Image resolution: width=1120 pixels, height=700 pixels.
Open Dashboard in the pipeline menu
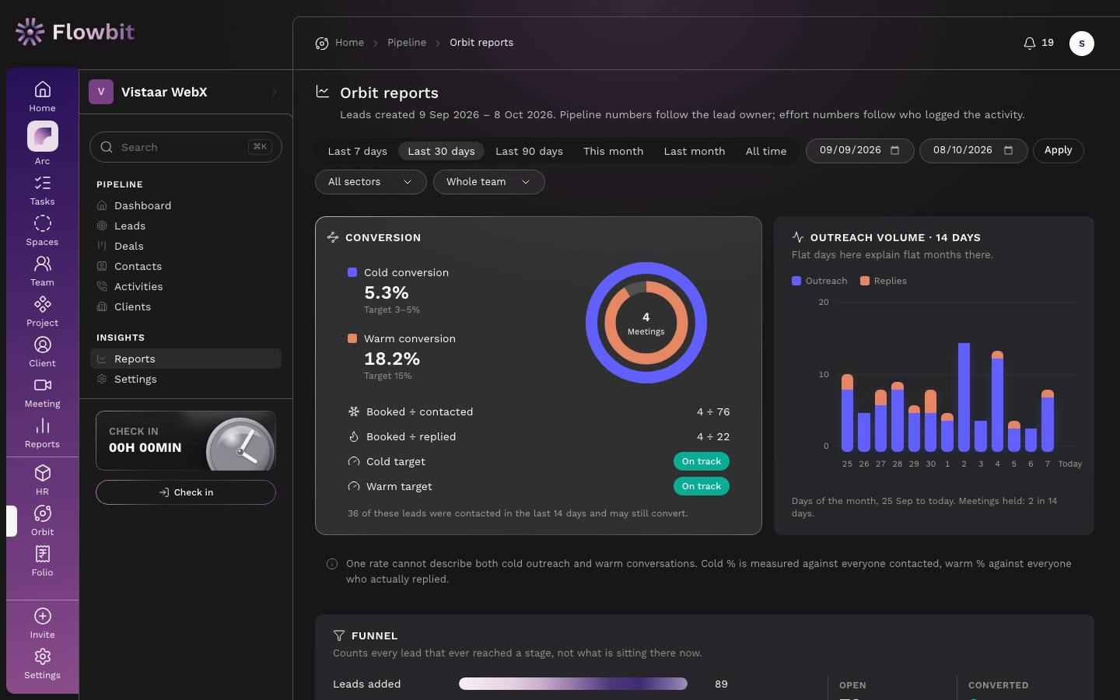186,205
